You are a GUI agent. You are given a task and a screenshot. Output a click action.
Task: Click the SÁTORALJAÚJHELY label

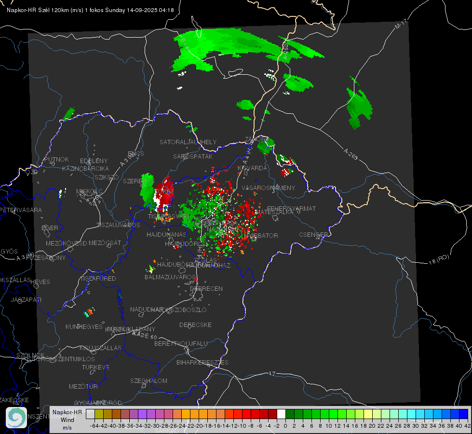pyautogui.click(x=188, y=142)
